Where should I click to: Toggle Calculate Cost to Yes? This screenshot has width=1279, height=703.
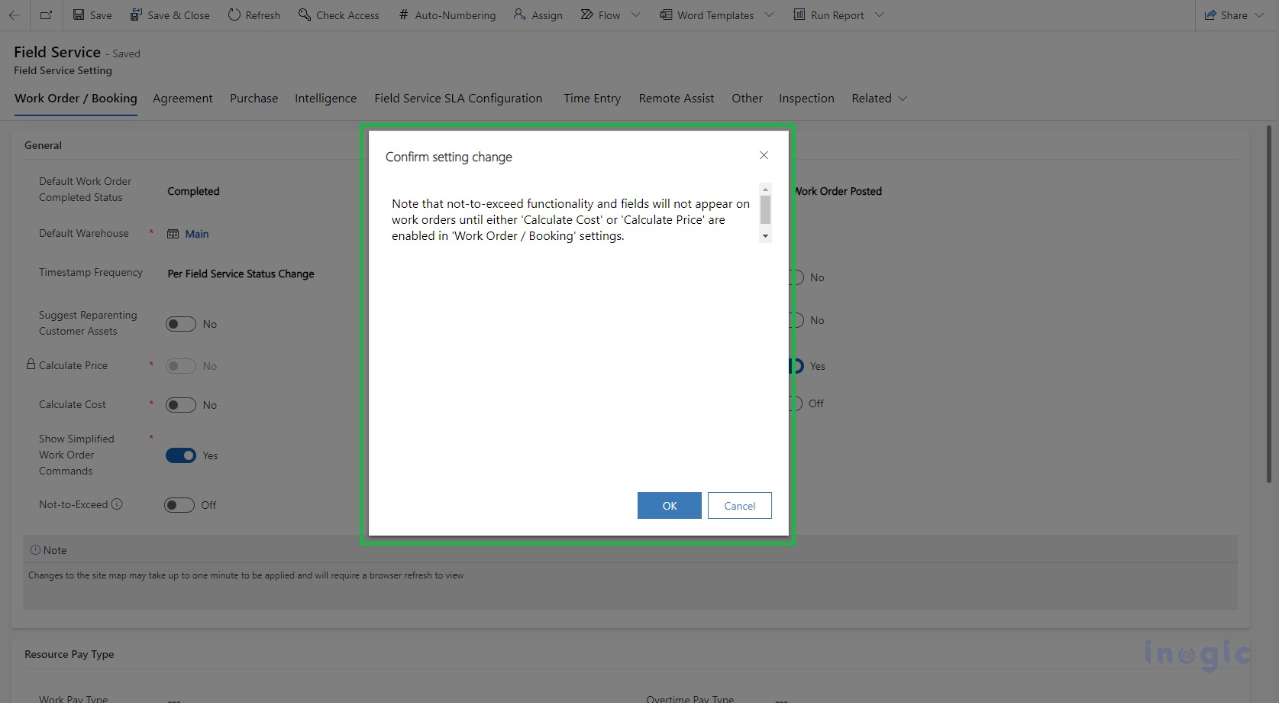point(181,405)
